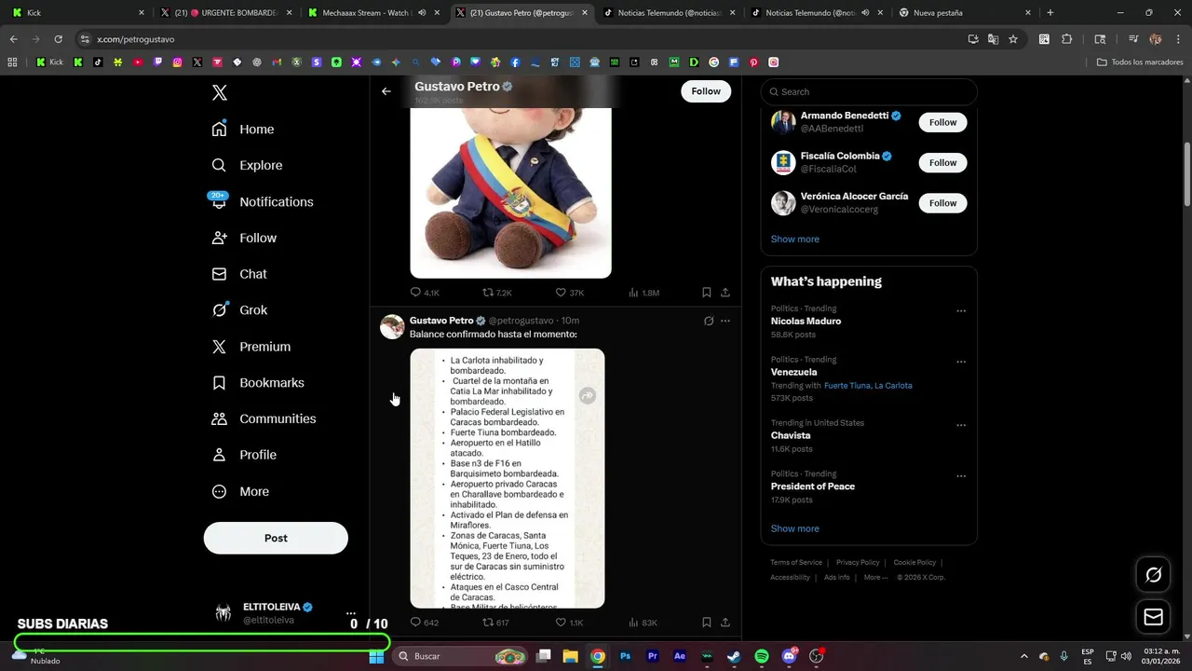Open Home in X sidebar
This screenshot has width=1192, height=671.
pyautogui.click(x=243, y=130)
